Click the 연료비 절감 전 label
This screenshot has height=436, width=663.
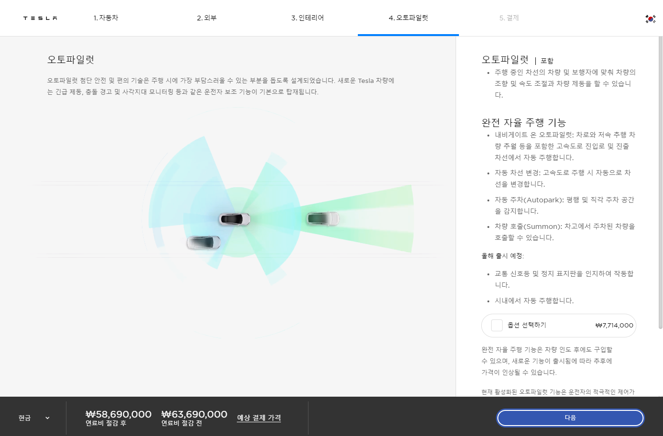(182, 423)
